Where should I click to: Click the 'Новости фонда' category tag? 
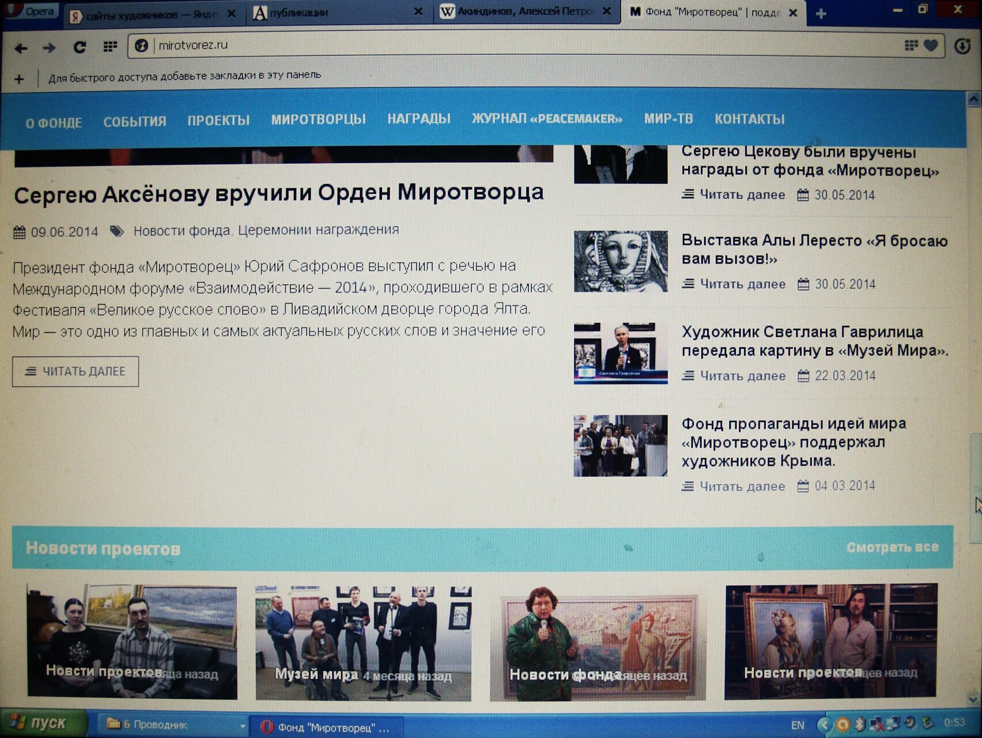coord(182,231)
